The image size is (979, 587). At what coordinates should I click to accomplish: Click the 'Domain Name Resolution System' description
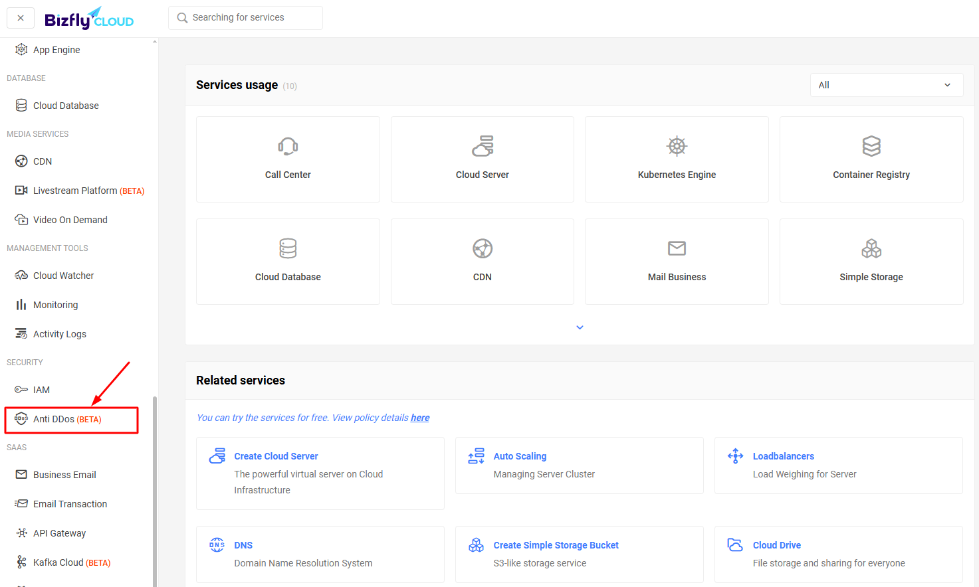point(303,563)
